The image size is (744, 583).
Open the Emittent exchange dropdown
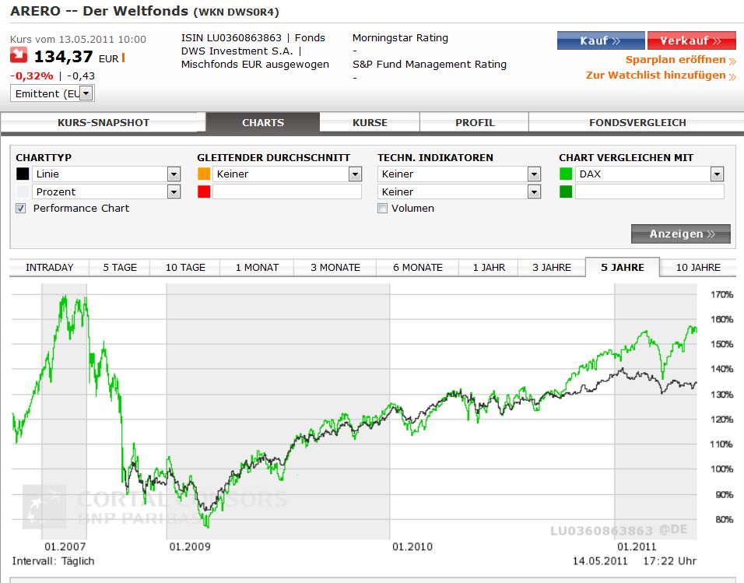(52, 93)
